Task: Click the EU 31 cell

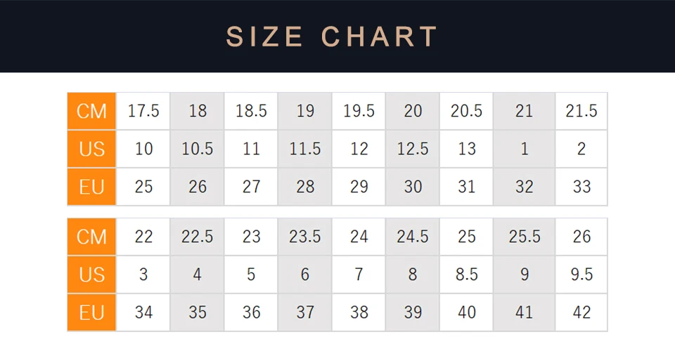Action: (466, 187)
